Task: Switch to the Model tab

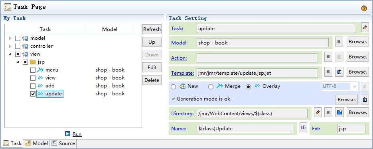Action: pyautogui.click(x=36, y=143)
